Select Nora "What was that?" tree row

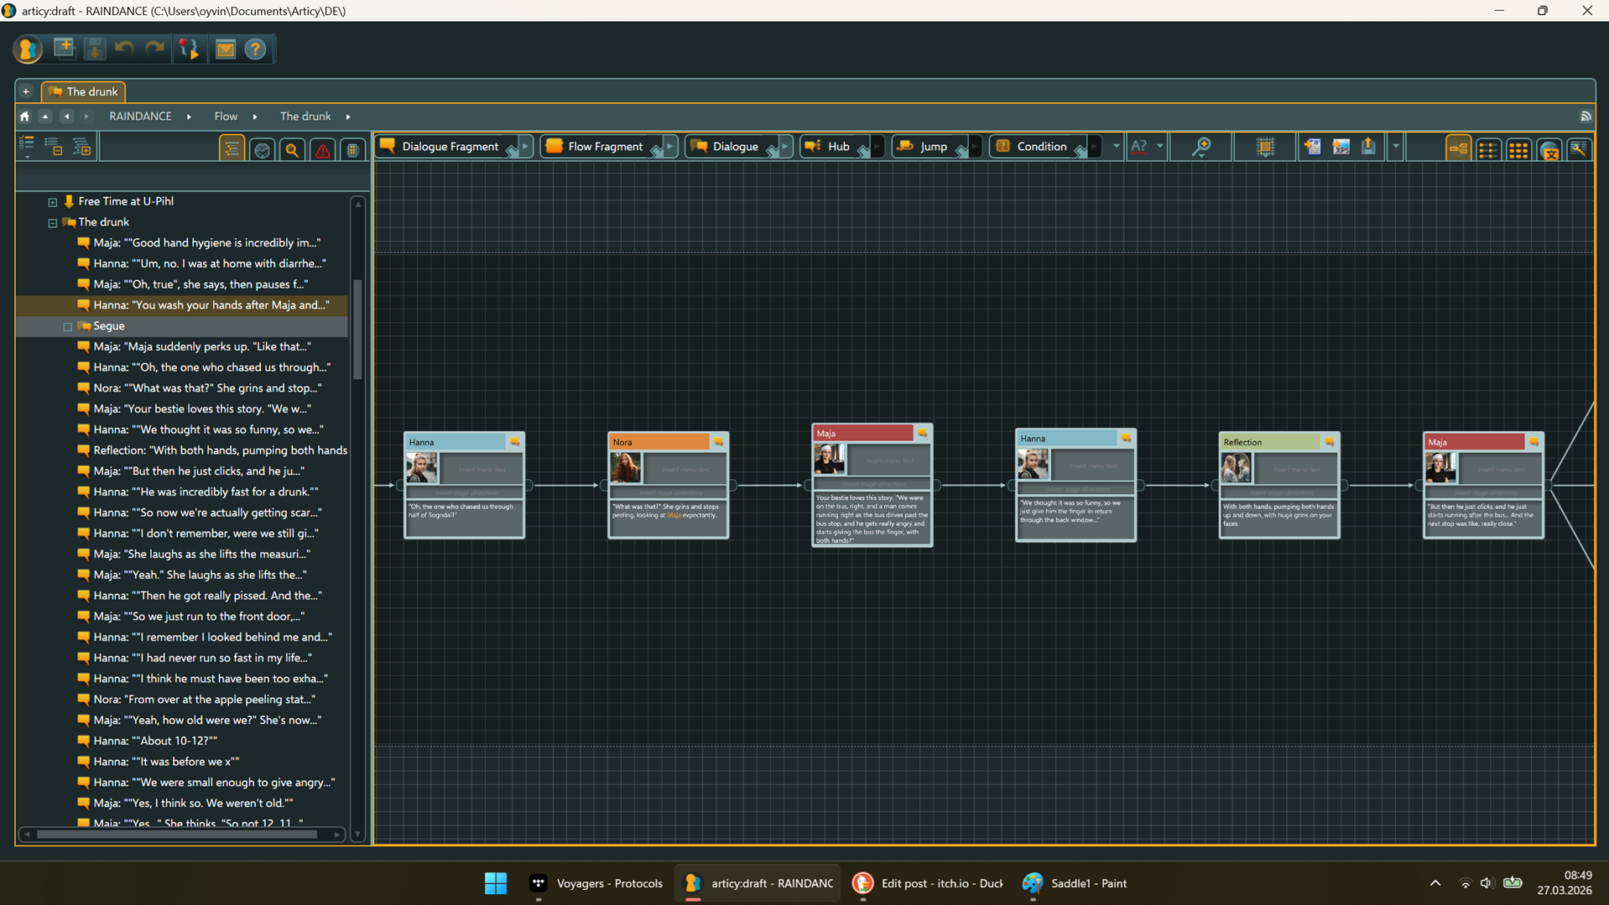click(206, 388)
